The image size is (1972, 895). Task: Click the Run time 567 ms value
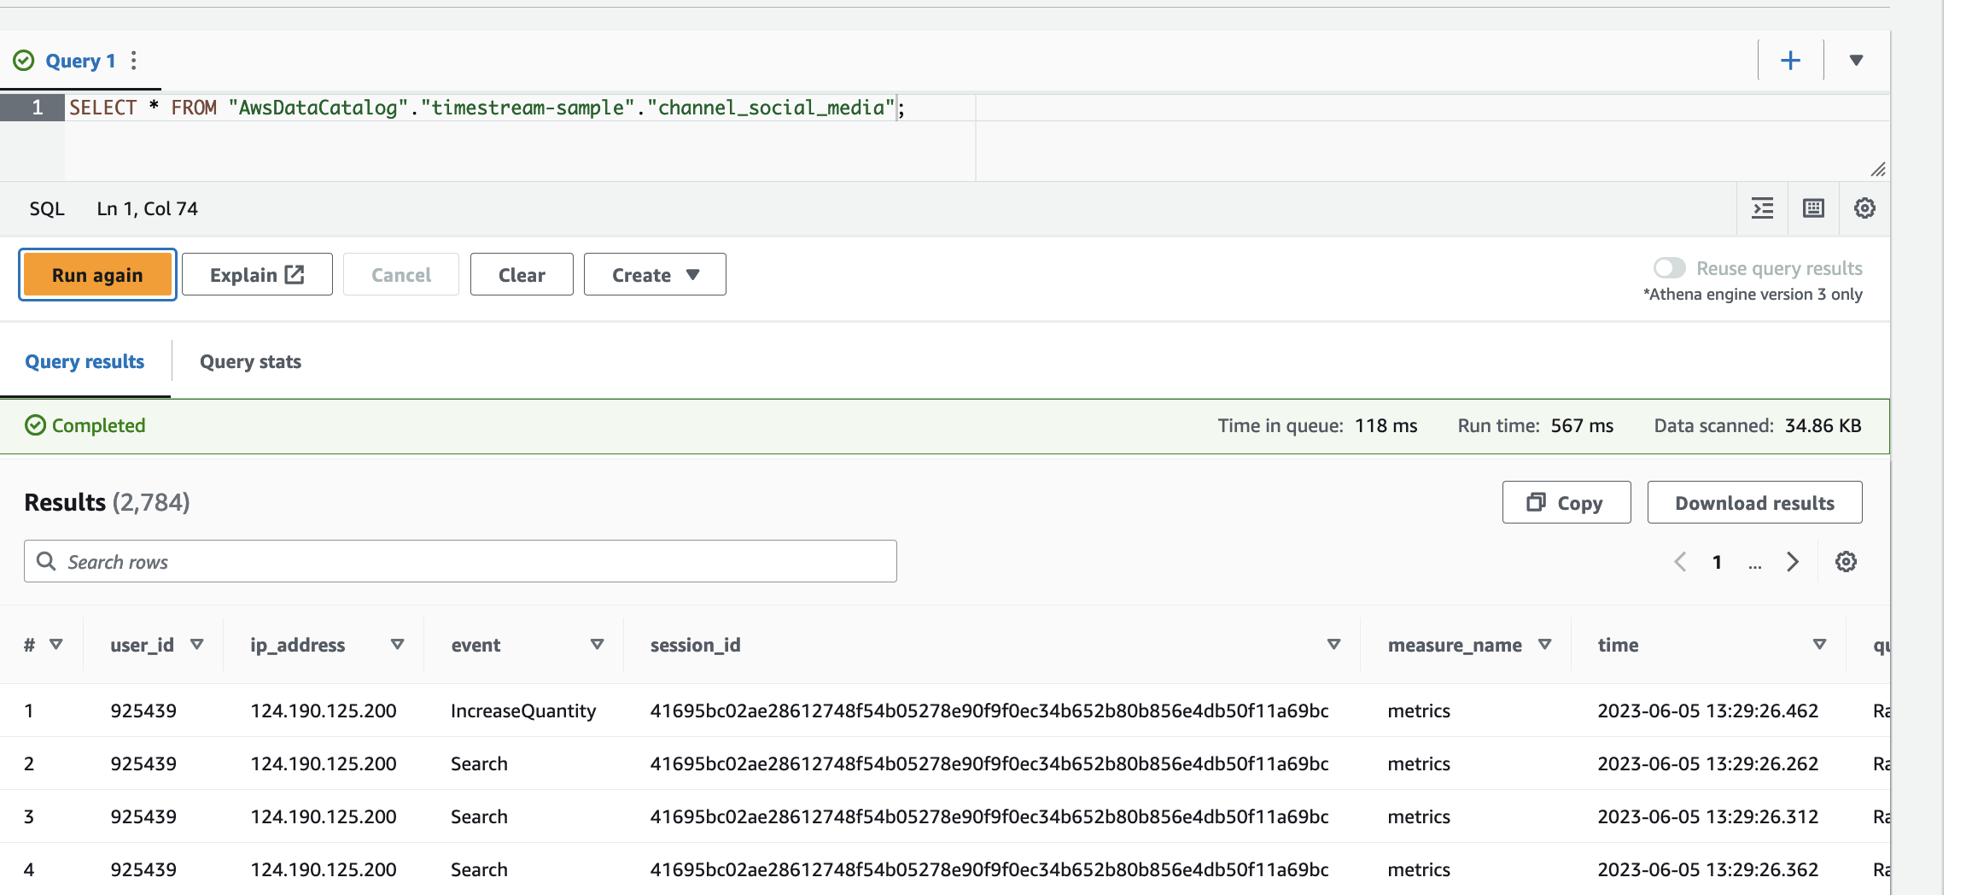tap(1582, 425)
